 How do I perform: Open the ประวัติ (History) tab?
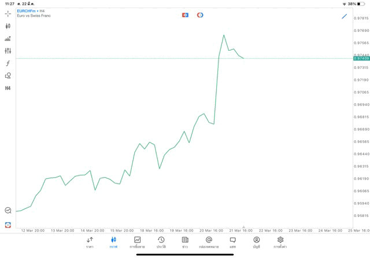[161, 242]
